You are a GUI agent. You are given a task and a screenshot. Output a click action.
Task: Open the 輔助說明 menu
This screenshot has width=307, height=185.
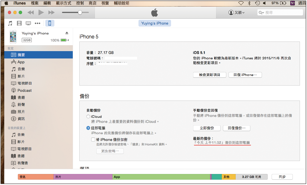point(121,3)
